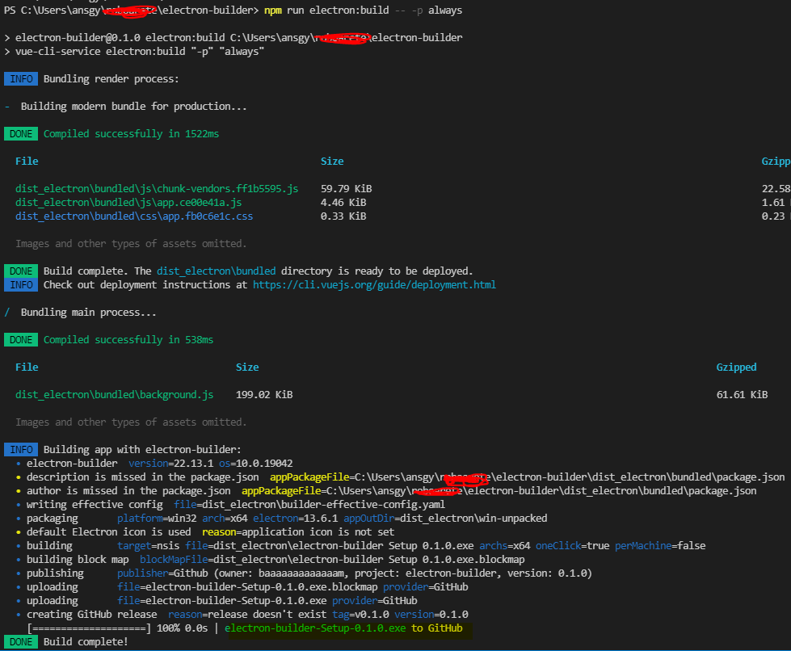Click file=dist_electron\builder-effective-config.yaml text

(x=309, y=505)
